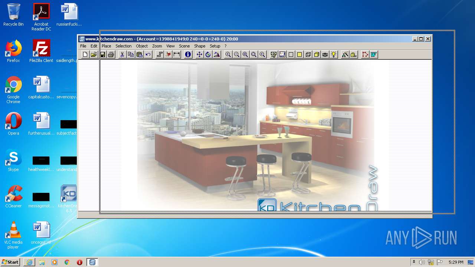Click the Cut scissors icon
This screenshot has height=267, width=475.
tap(122, 55)
